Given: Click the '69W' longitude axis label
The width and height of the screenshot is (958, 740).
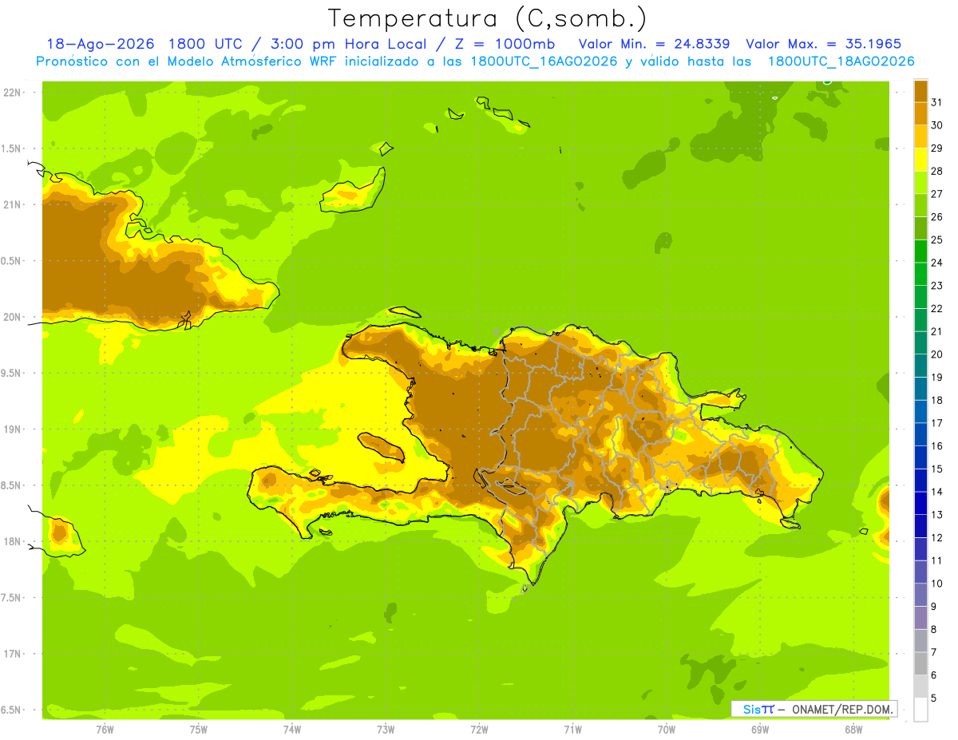Looking at the screenshot, I should click(x=760, y=730).
